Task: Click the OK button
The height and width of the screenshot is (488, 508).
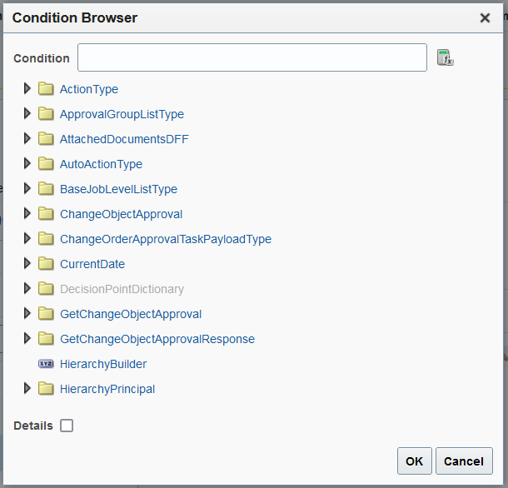Action: (415, 461)
